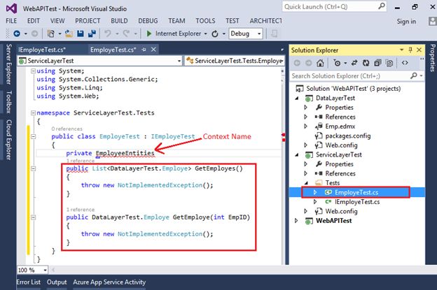Click Pending Changes Filter clock icon
This screenshot has height=290, width=437.
(337, 63)
